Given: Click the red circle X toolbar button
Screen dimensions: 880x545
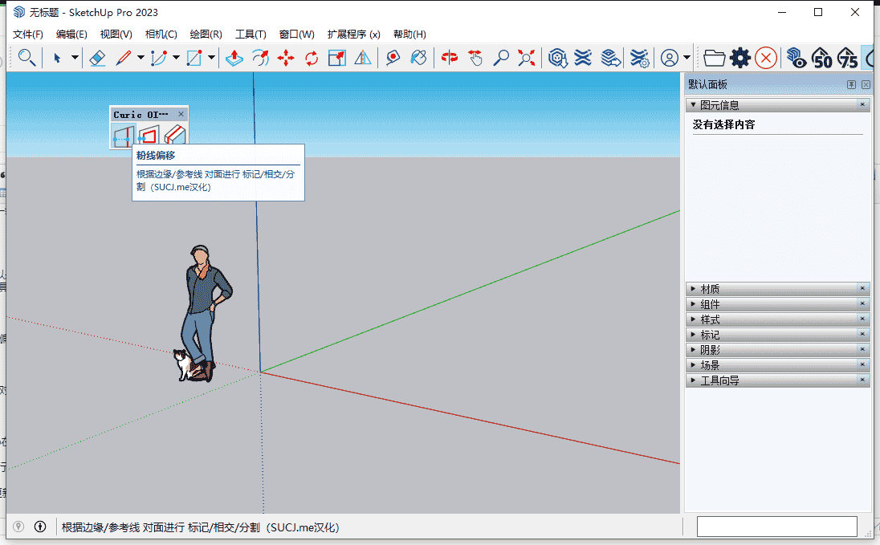Looking at the screenshot, I should pyautogui.click(x=766, y=58).
